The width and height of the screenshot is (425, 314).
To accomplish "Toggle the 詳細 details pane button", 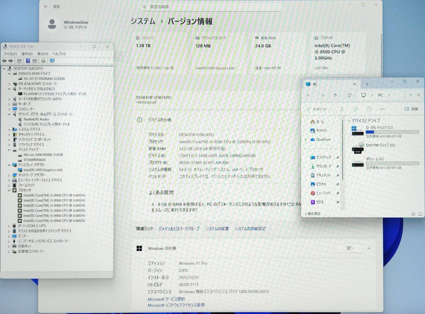I will [x=411, y=109].
